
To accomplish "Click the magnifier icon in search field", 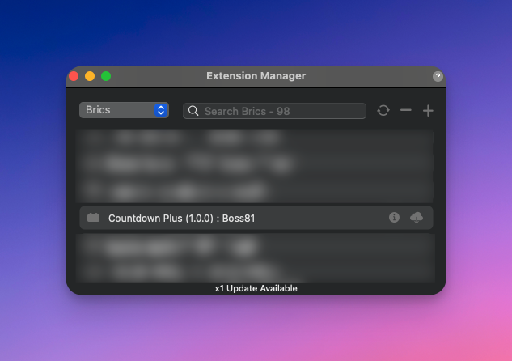I will point(194,111).
